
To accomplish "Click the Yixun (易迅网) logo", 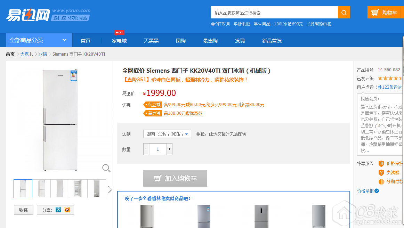I will tap(28, 15).
